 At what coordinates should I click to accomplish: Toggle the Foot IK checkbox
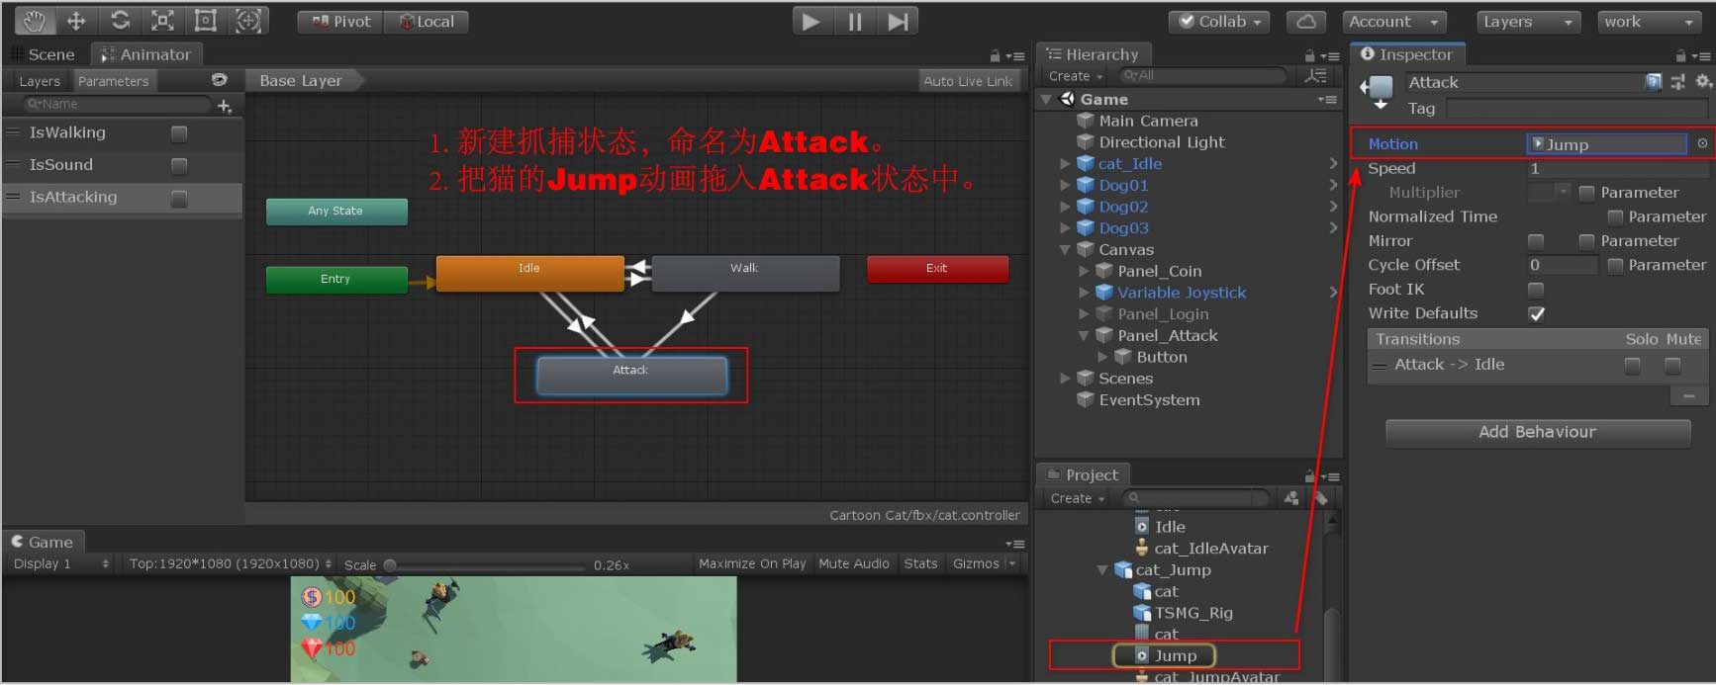(1536, 290)
